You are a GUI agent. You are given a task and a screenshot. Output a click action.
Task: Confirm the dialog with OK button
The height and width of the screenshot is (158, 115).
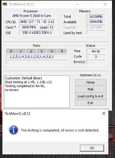(92, 148)
